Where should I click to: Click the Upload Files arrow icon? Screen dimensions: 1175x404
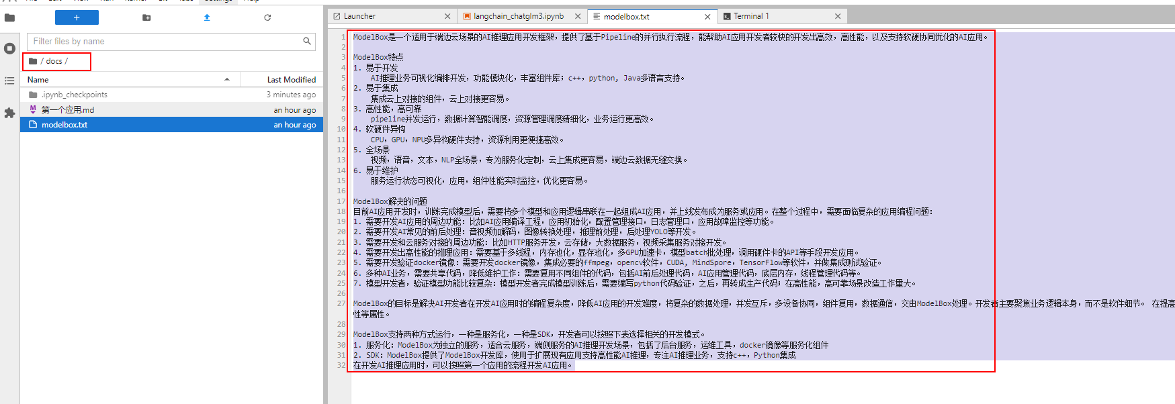[207, 17]
